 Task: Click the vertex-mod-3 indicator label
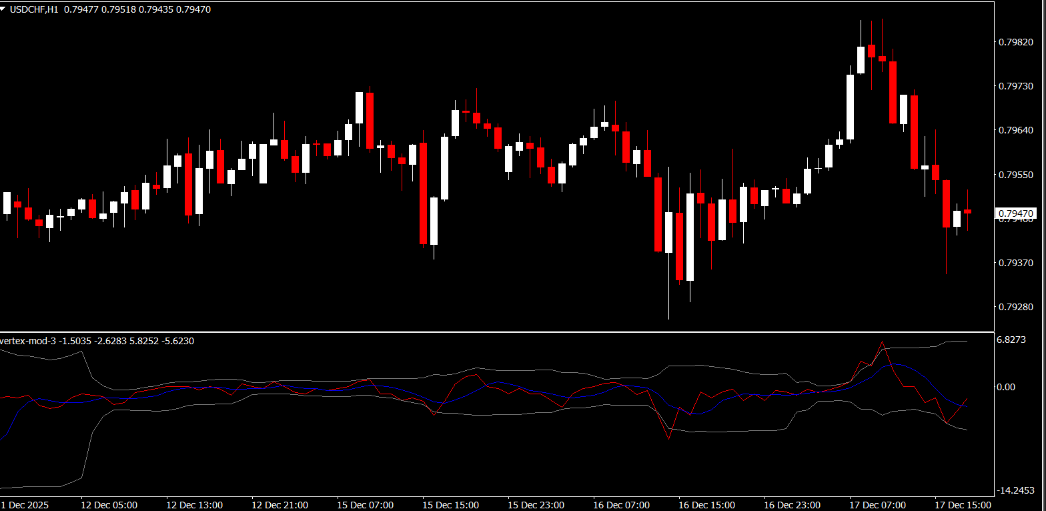tap(28, 341)
